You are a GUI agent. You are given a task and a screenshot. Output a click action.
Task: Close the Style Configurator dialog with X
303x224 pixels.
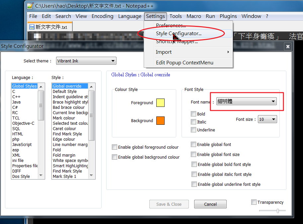click(x=288, y=46)
